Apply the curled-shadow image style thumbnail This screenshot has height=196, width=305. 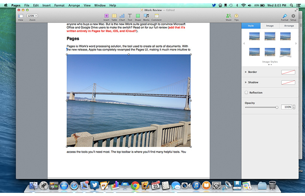point(285,52)
